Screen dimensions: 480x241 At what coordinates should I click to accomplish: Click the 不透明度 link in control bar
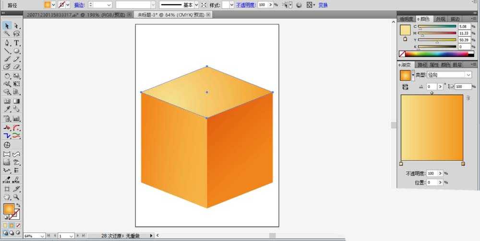click(245, 5)
